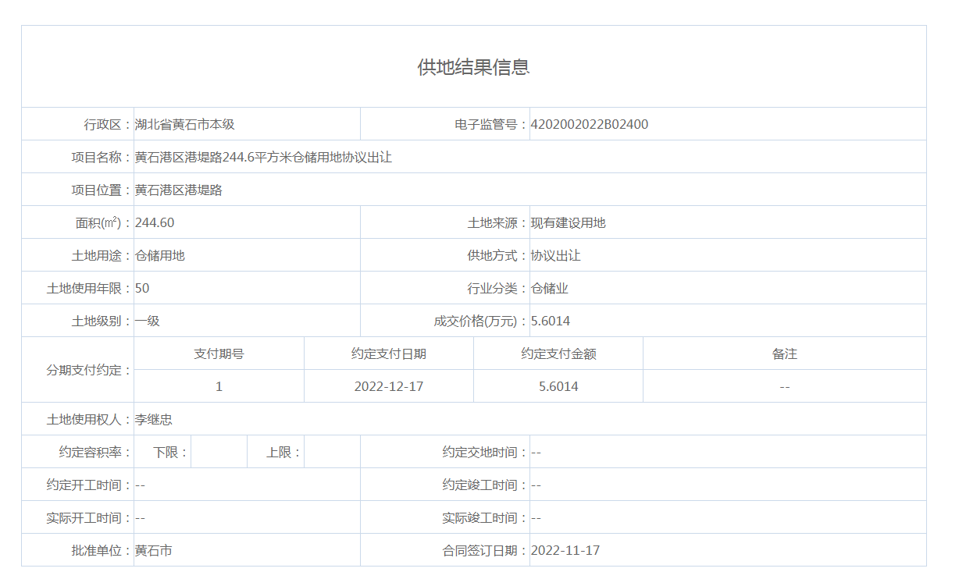The image size is (959, 579).
Task: Click the land user name 李继忠
Action: point(153,419)
